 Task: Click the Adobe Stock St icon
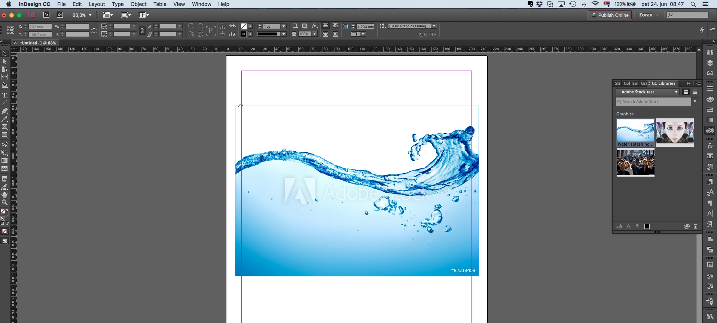click(x=60, y=15)
